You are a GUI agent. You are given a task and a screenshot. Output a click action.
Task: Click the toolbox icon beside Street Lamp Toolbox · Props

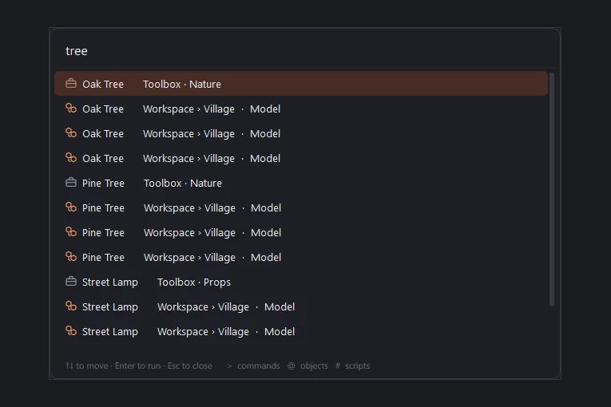[71, 281]
